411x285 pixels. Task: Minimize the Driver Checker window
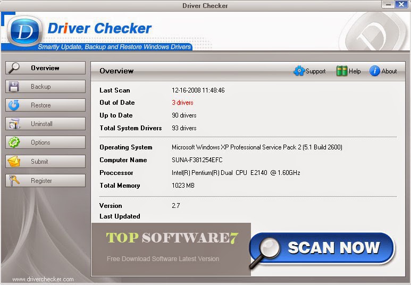(x=388, y=4)
